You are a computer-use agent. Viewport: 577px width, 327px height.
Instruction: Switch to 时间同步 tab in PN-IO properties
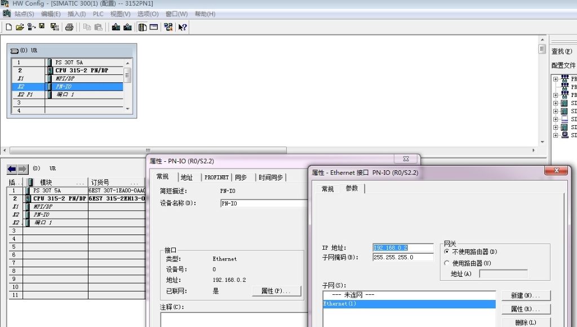(270, 178)
